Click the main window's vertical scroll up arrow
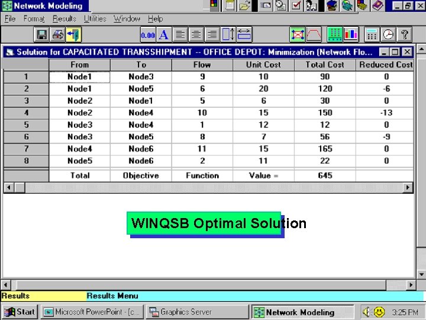The width and height of the screenshot is (426, 320). (x=421, y=49)
